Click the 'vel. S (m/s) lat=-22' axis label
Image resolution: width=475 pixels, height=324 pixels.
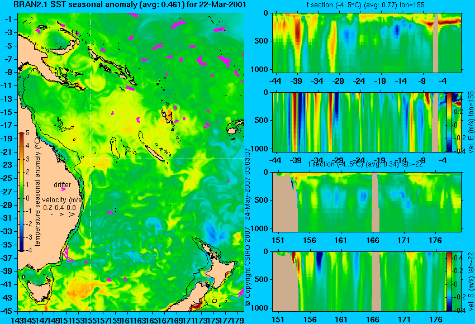point(471,282)
